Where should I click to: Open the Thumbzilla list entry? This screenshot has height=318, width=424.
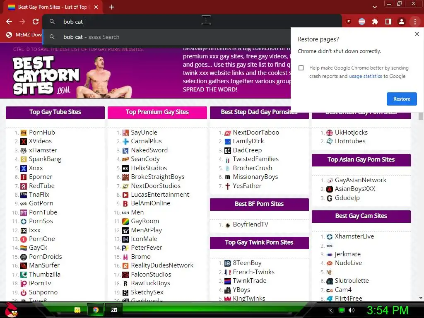[x=45, y=275]
